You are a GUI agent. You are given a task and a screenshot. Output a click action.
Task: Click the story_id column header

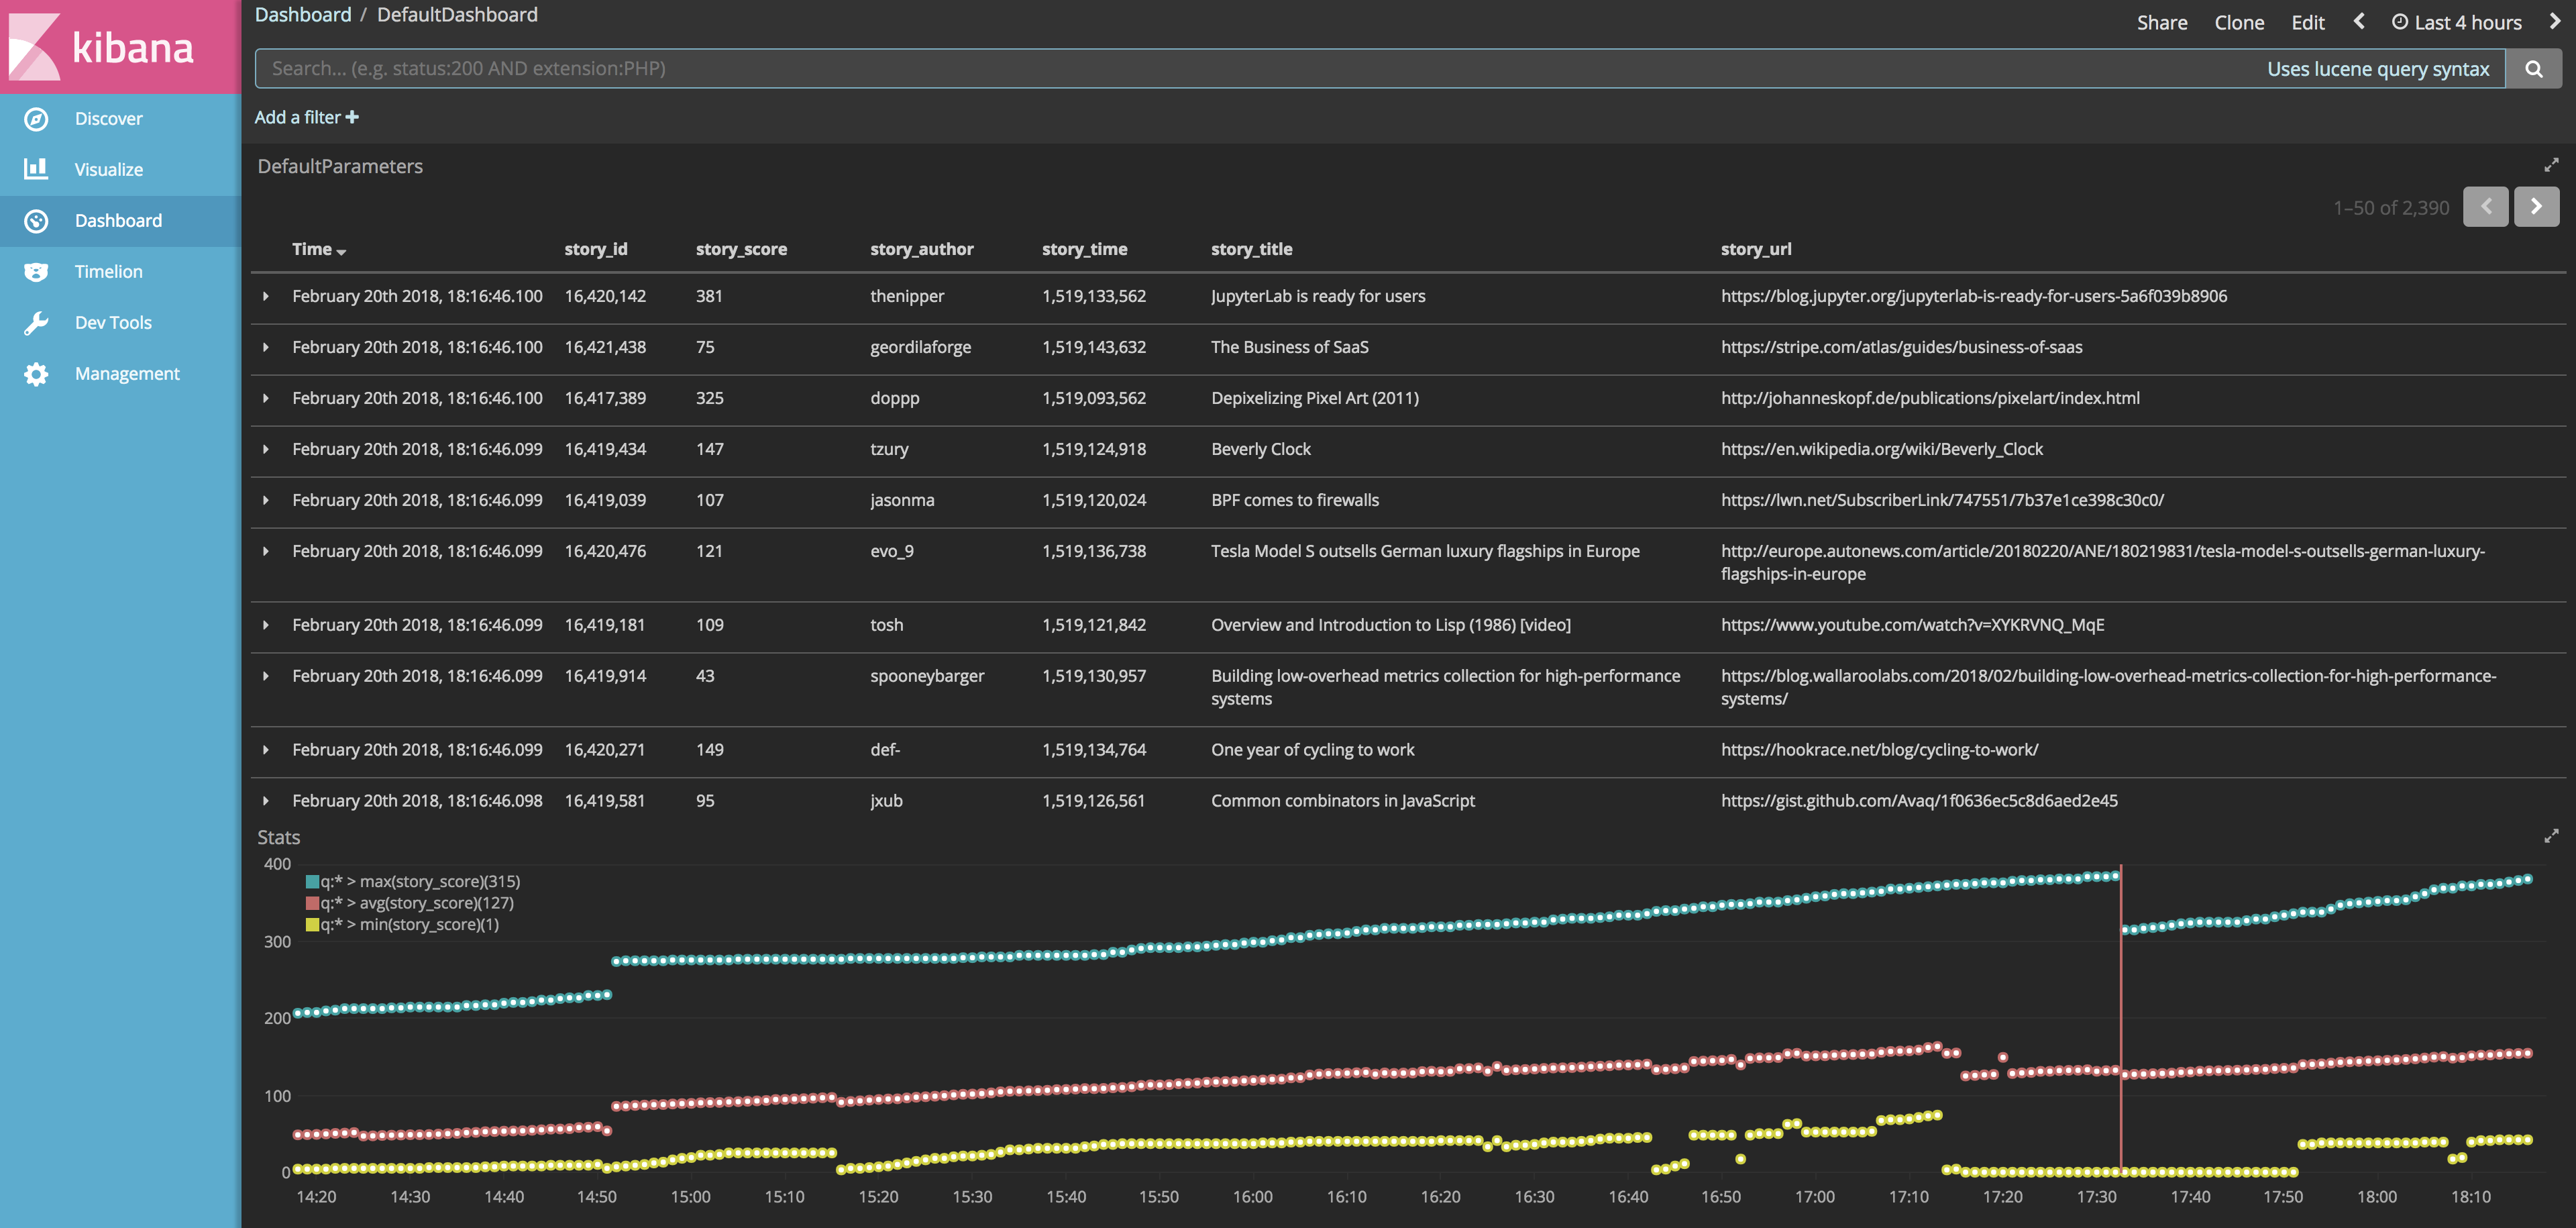pyautogui.click(x=596, y=249)
